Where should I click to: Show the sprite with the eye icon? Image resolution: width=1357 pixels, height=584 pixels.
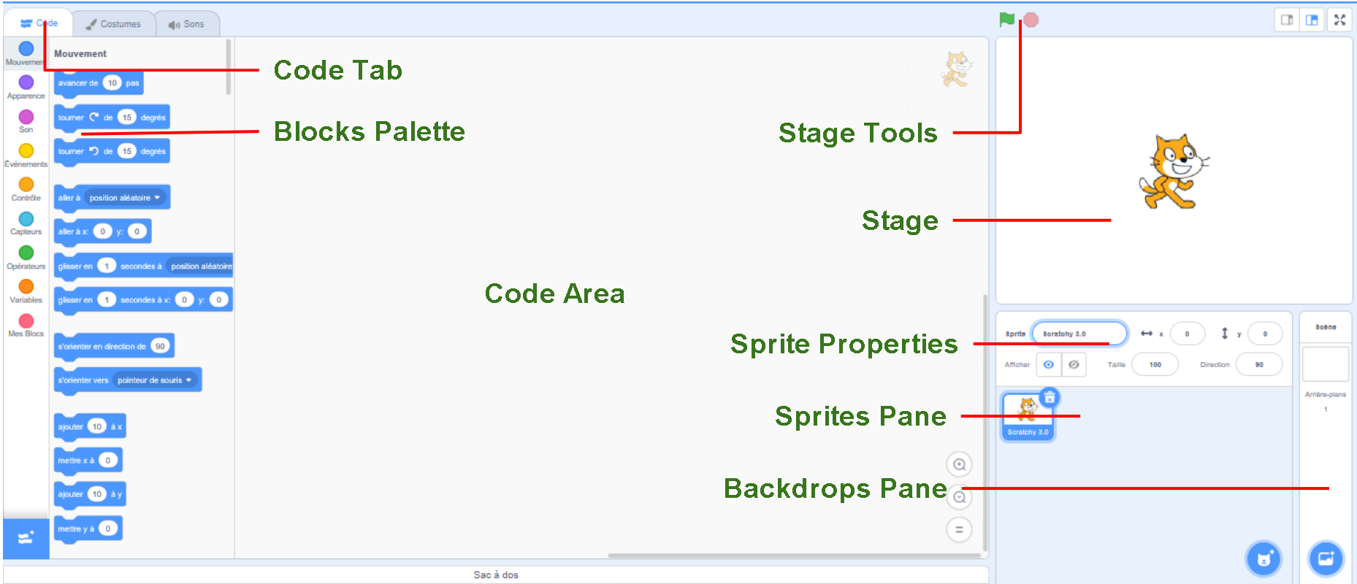point(1049,364)
